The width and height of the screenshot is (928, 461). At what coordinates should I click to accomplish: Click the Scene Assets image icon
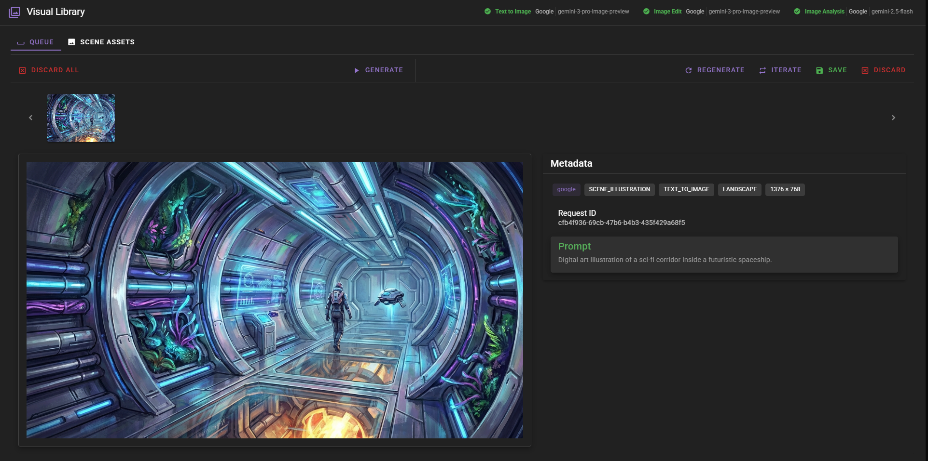(71, 41)
